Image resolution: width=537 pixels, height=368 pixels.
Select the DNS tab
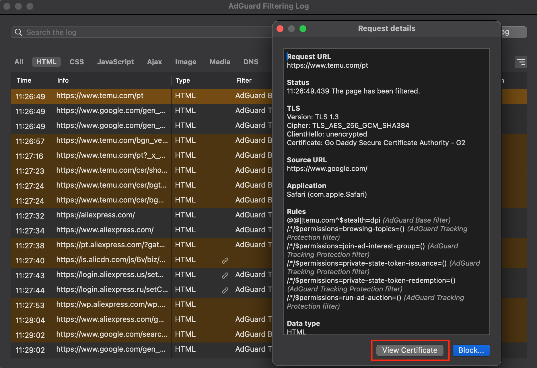tap(251, 62)
